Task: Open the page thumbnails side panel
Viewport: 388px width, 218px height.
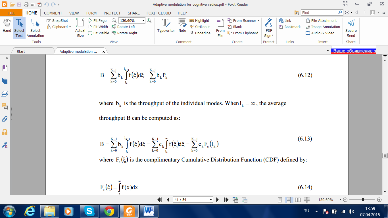Action: (5, 81)
